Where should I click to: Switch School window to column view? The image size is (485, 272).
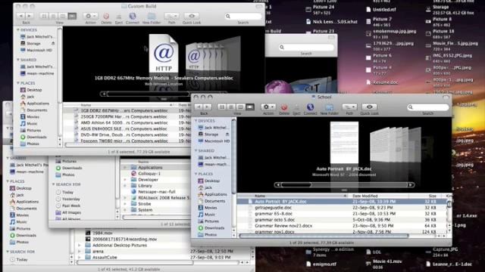(240, 107)
